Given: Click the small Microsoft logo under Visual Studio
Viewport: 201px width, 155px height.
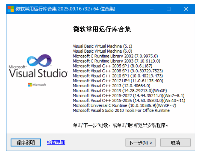Looking at the screenshot, I should (x=37, y=85).
